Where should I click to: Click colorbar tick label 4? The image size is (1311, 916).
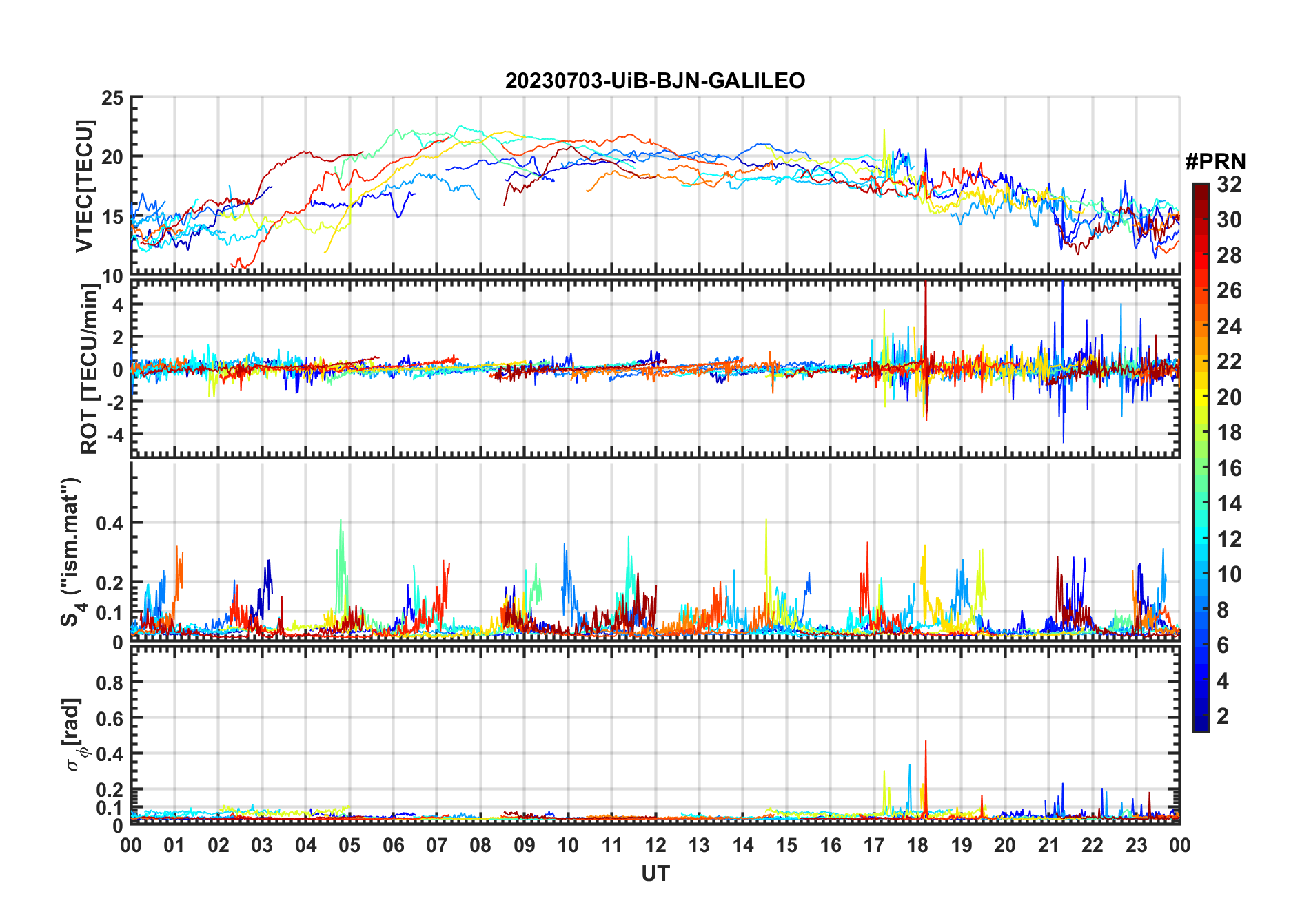point(1223,681)
